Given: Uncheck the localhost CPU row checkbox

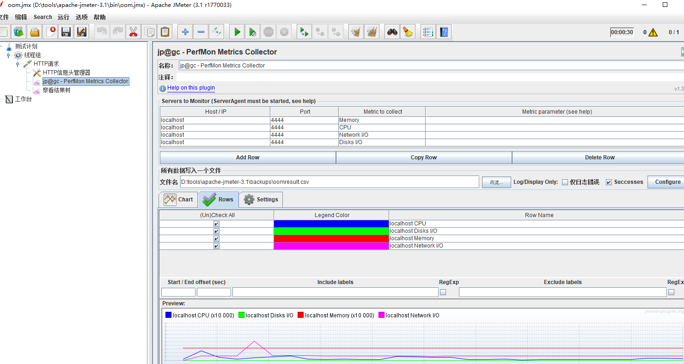Looking at the screenshot, I should [216, 224].
